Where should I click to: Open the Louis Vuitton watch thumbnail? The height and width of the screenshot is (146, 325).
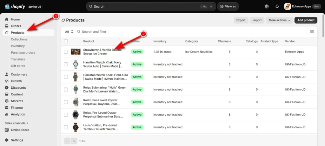(76, 127)
